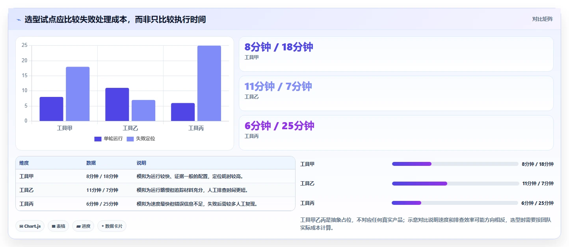Click the 工具丙 单轮运行 bar in chart
Viewport: 569px width, 247px height.
pyautogui.click(x=183, y=112)
